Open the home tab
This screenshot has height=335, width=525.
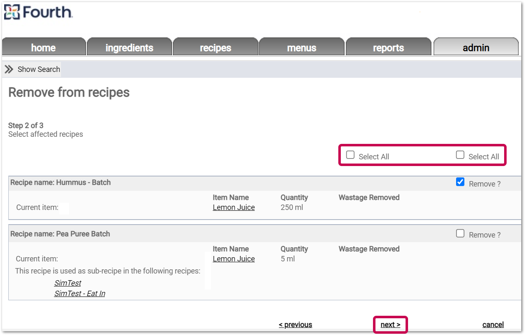coord(43,47)
